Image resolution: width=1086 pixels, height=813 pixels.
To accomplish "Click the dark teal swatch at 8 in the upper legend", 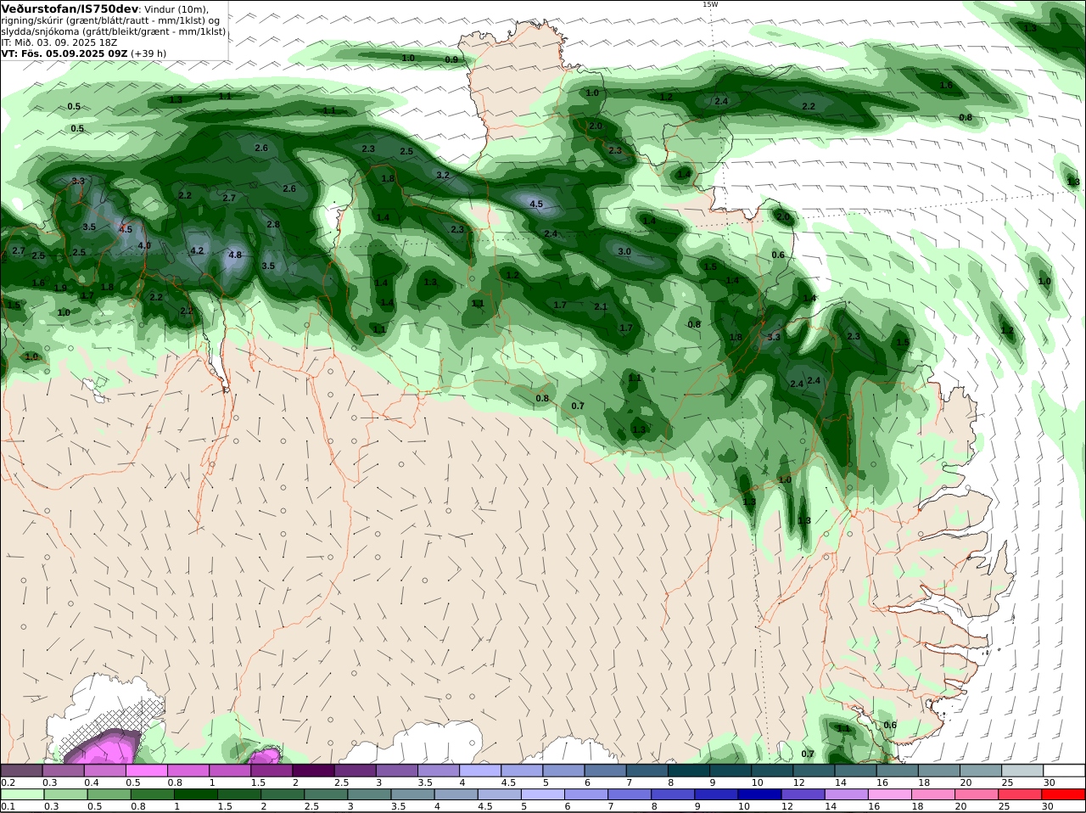I will tap(689, 770).
